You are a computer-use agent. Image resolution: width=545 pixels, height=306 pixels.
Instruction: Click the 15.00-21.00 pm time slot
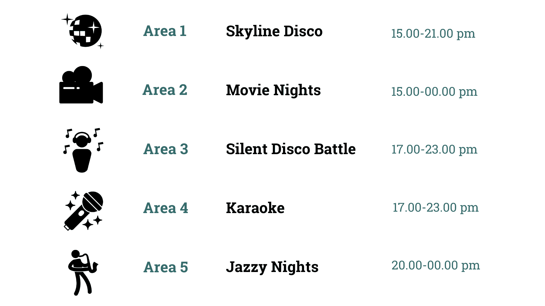(433, 34)
